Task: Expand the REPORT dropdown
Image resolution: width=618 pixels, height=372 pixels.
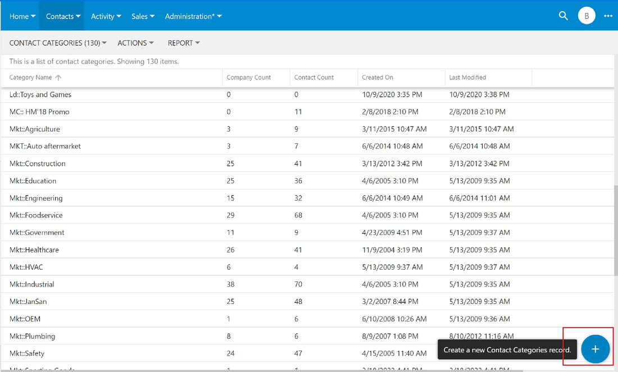Action: pos(184,43)
